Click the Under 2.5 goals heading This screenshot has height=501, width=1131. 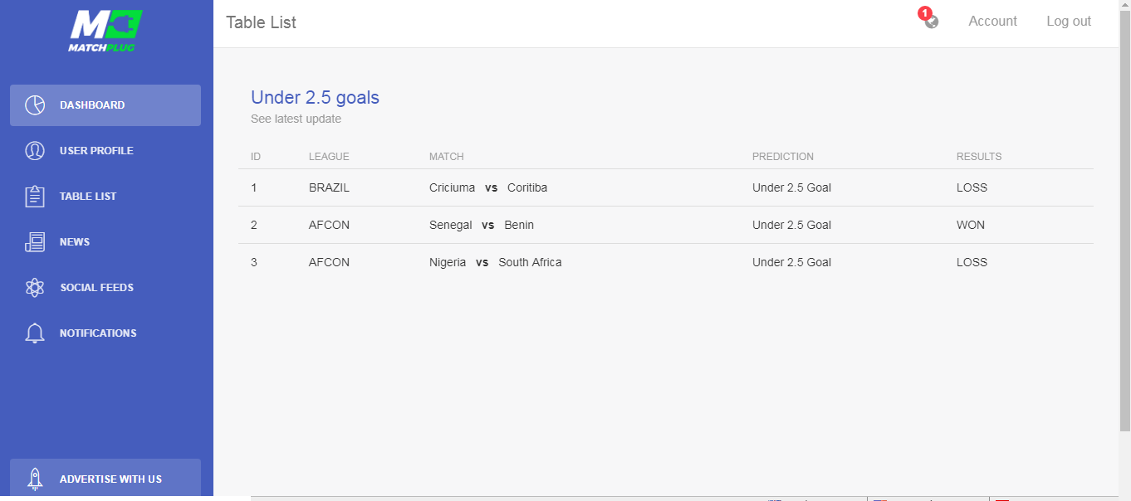315,97
